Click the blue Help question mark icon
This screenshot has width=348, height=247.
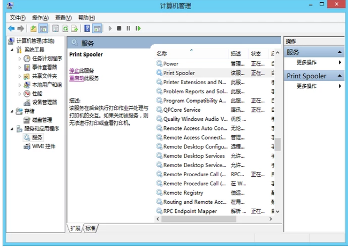87,28
